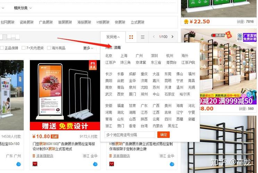This screenshot has height=173, width=258.
Task: Click Wangwang chat icon on 广东 广州 product
Action: pos(19,164)
